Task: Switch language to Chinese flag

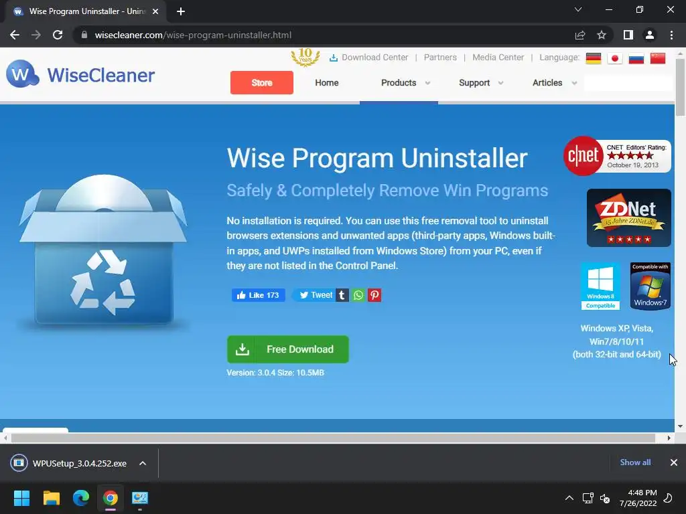Action: [x=658, y=58]
